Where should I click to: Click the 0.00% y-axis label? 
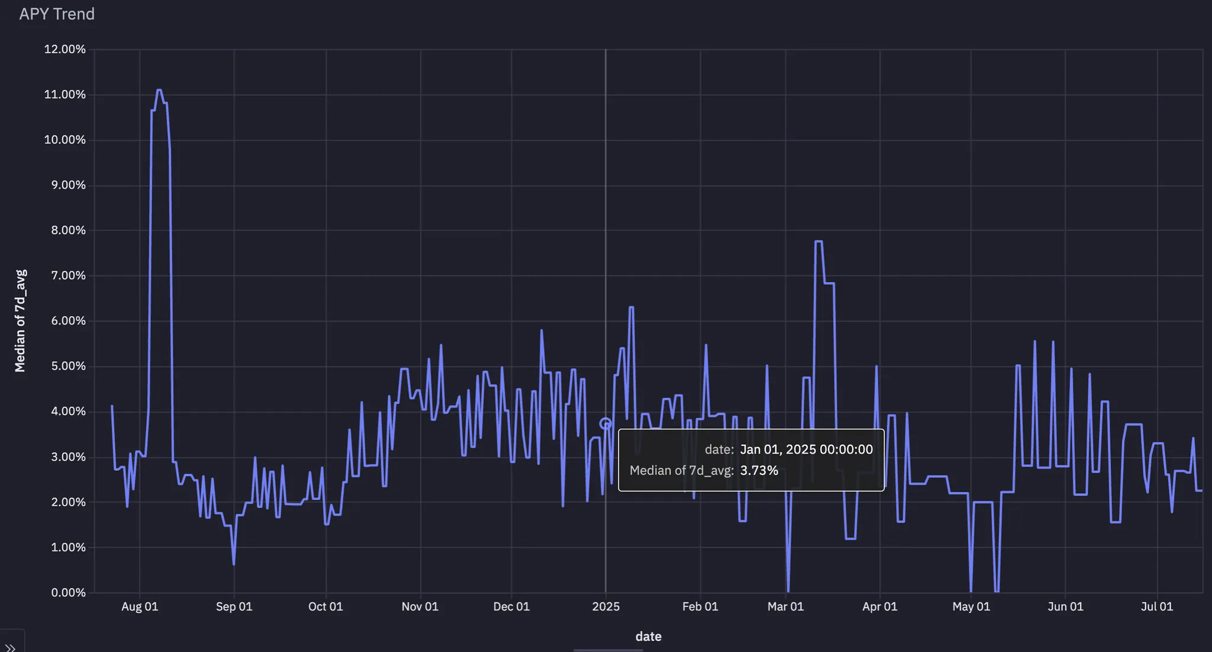tap(67, 593)
